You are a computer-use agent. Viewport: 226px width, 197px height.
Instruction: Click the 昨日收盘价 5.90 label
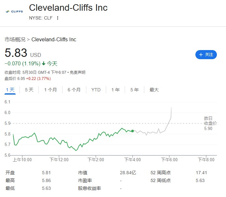pos(210,124)
